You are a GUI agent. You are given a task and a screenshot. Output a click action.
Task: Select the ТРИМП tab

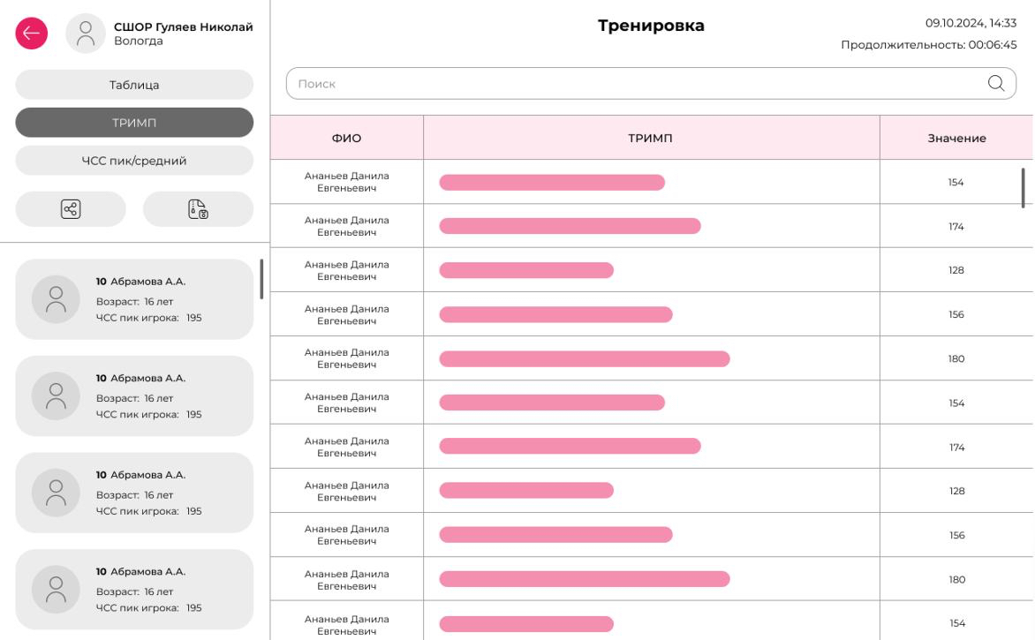click(134, 123)
